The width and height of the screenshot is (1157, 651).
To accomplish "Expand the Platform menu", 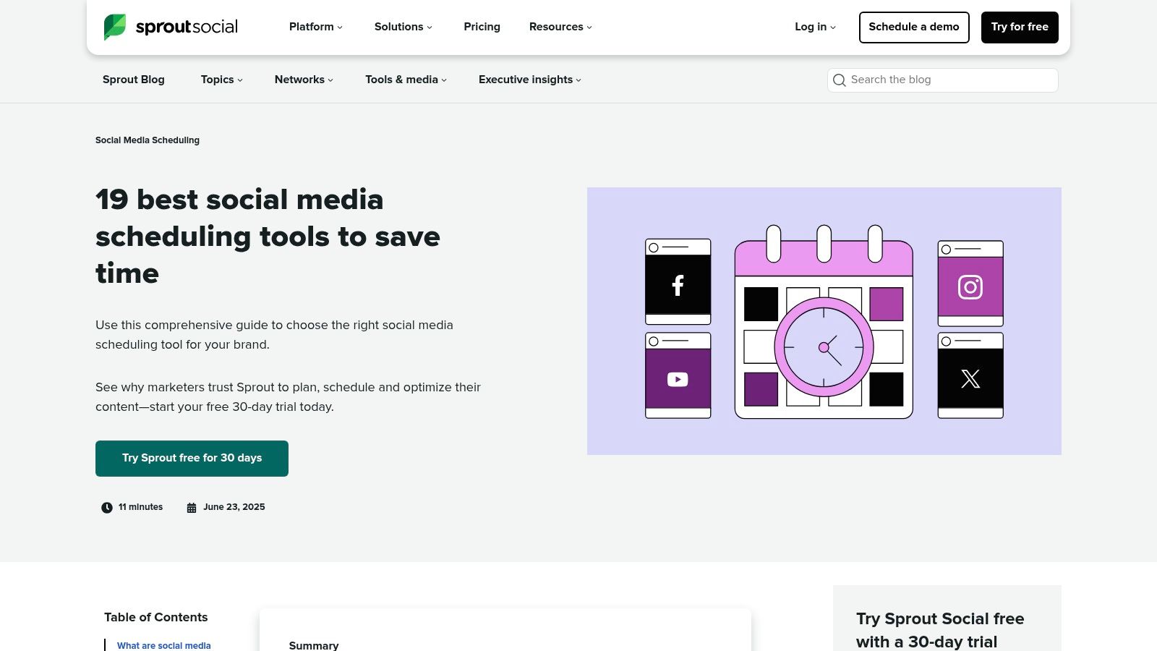I will pos(316,27).
